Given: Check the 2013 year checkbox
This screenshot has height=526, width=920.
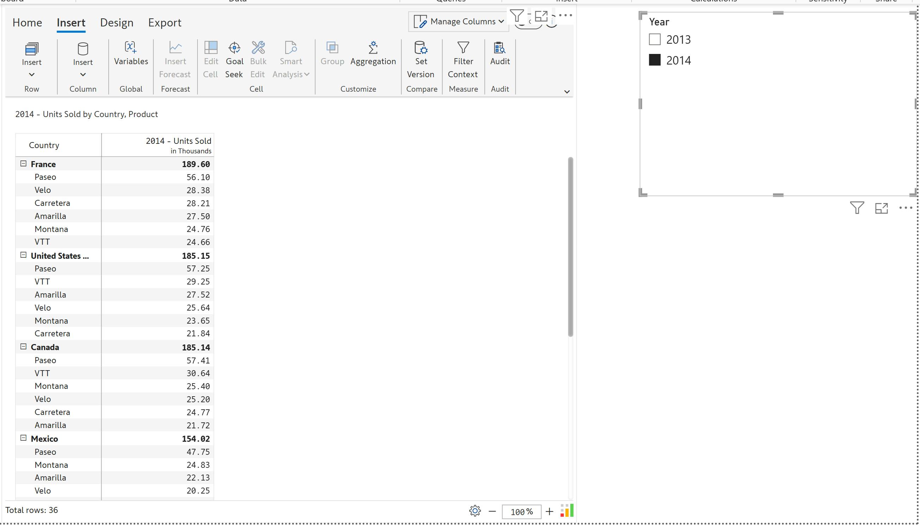Looking at the screenshot, I should [654, 39].
